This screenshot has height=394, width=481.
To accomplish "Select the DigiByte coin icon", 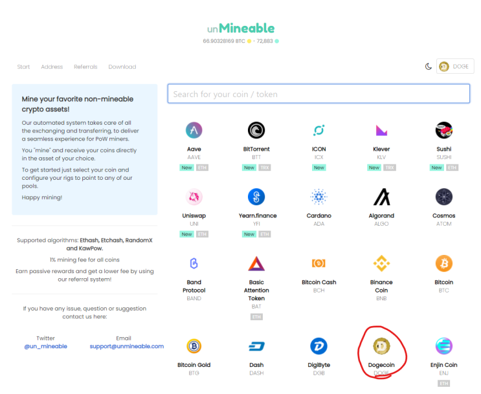I will click(x=319, y=346).
